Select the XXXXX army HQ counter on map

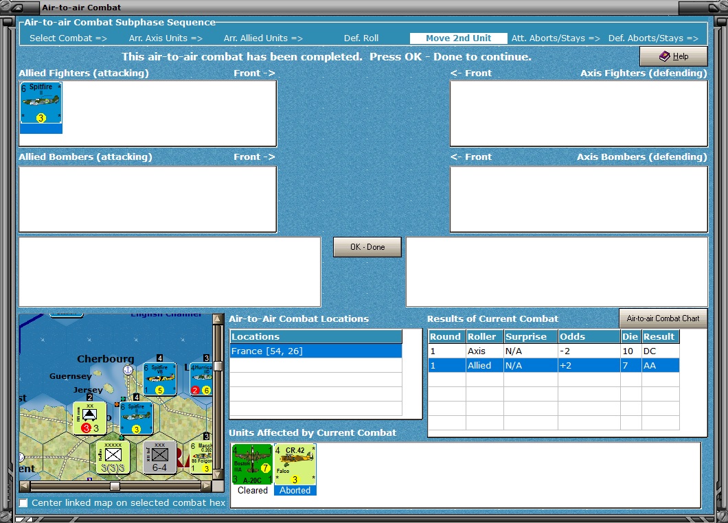pyautogui.click(x=113, y=458)
